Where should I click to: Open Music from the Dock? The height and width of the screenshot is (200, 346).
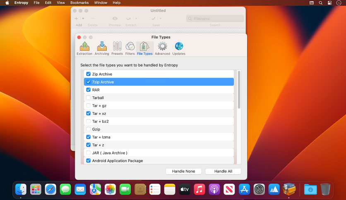199,189
